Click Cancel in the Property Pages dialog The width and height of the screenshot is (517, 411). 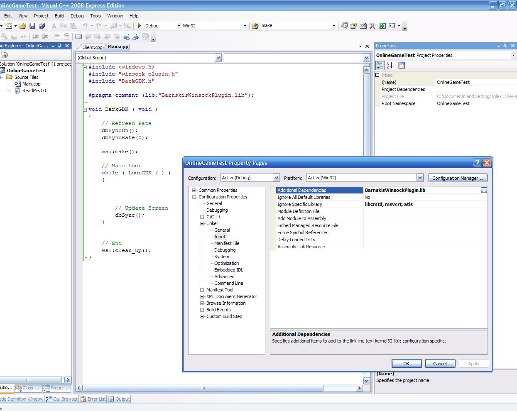point(440,364)
